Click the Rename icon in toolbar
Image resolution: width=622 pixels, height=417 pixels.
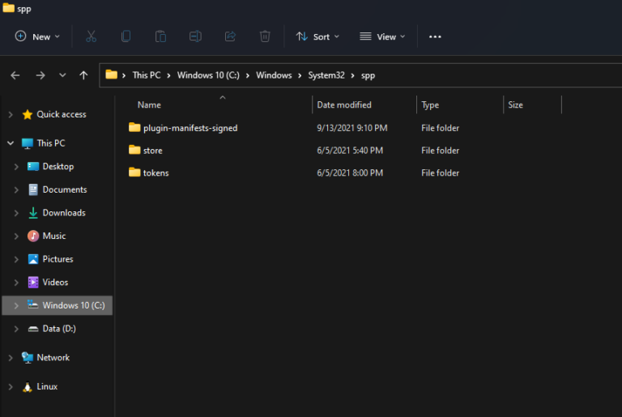tap(195, 36)
